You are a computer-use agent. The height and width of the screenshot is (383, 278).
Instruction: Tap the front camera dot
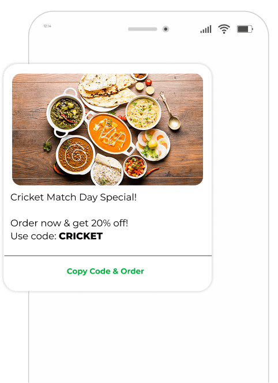click(x=166, y=29)
